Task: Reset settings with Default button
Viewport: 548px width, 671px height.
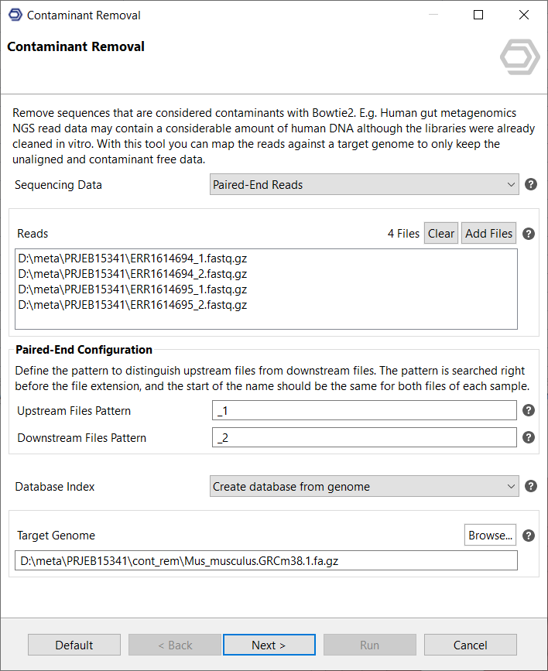Action: [74, 645]
